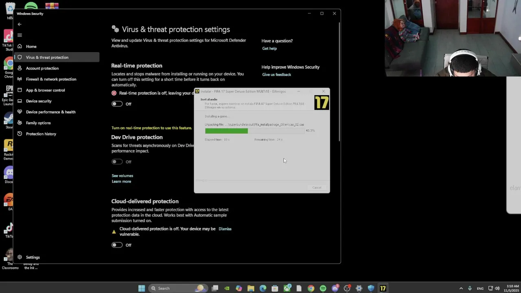Open the See volumes link
The image size is (521, 293).
(x=122, y=176)
